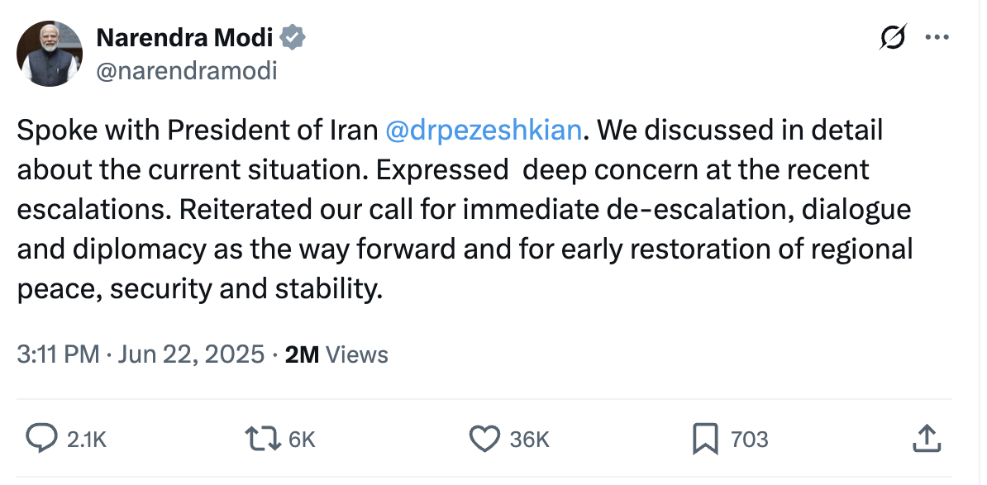Click the @narendramodi handle
This screenshot has height=485, width=987.
click(187, 71)
